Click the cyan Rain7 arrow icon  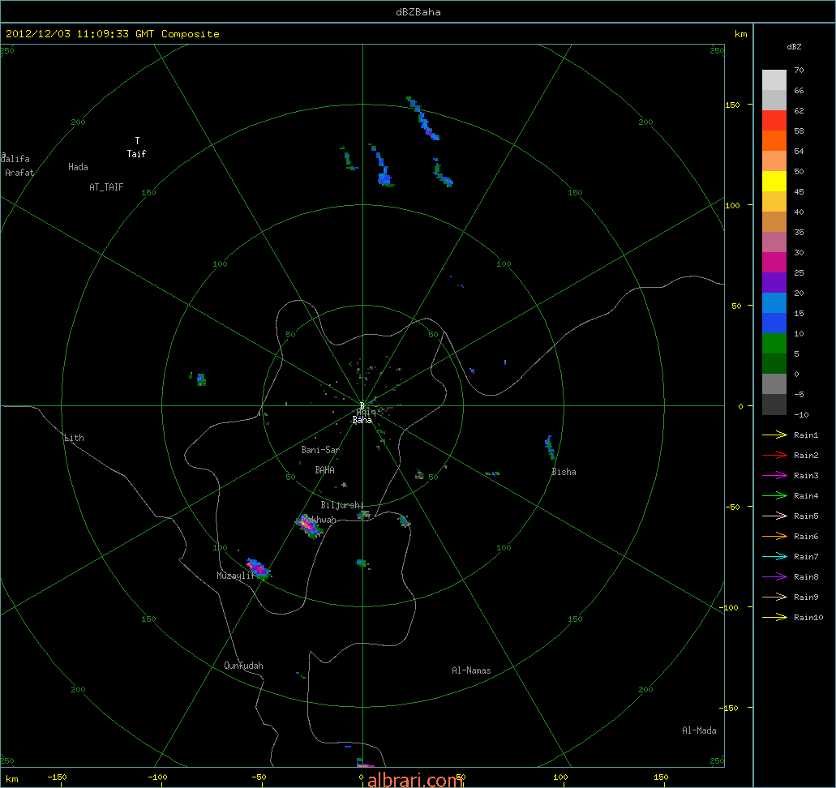774,557
